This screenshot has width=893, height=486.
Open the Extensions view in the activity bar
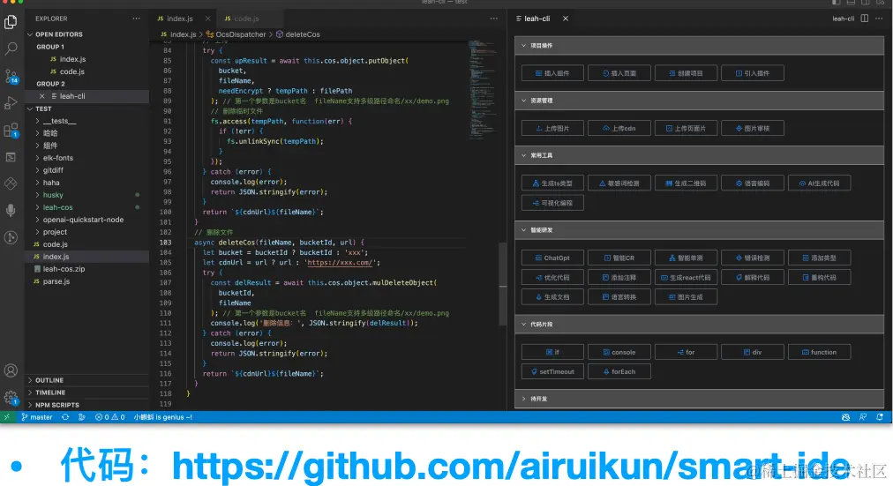tap(11, 131)
